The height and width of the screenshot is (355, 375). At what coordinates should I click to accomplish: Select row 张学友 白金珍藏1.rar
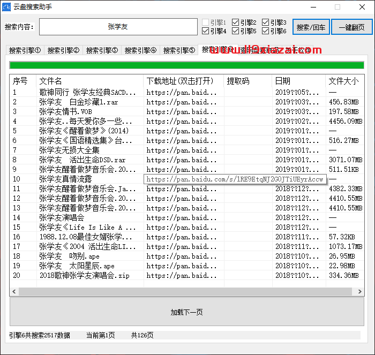[x=187, y=102]
